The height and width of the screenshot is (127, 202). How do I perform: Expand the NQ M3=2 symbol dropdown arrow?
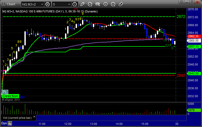42,4
